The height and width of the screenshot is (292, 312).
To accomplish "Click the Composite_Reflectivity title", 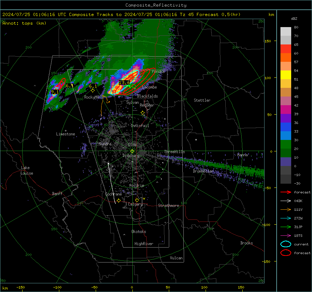I will coord(156,5).
